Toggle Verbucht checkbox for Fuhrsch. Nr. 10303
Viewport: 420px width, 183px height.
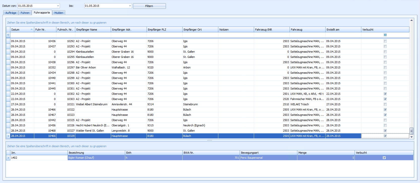(x=385, y=99)
